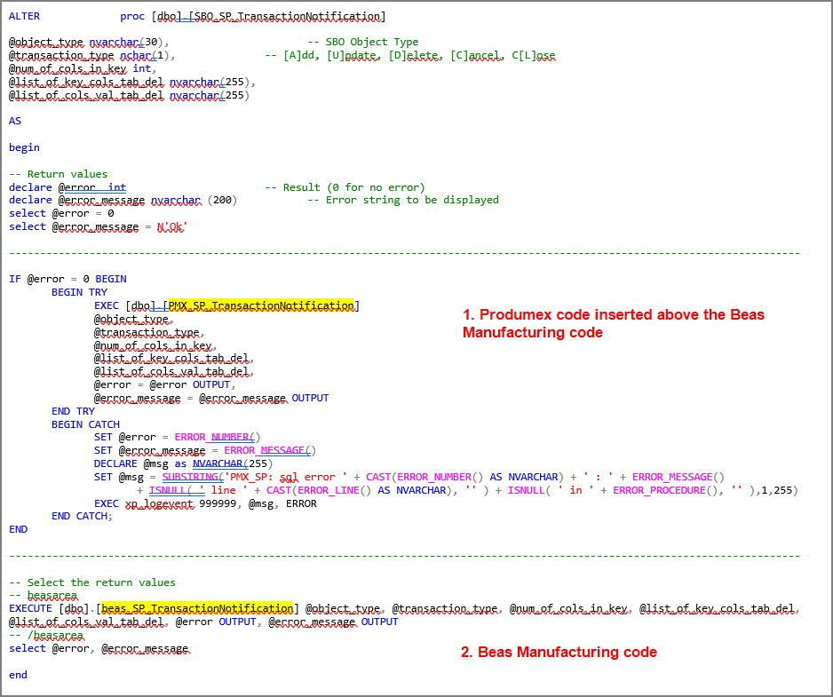Select the BEGIN TRY keyword
This screenshot has width=833, height=697.
coord(80,292)
